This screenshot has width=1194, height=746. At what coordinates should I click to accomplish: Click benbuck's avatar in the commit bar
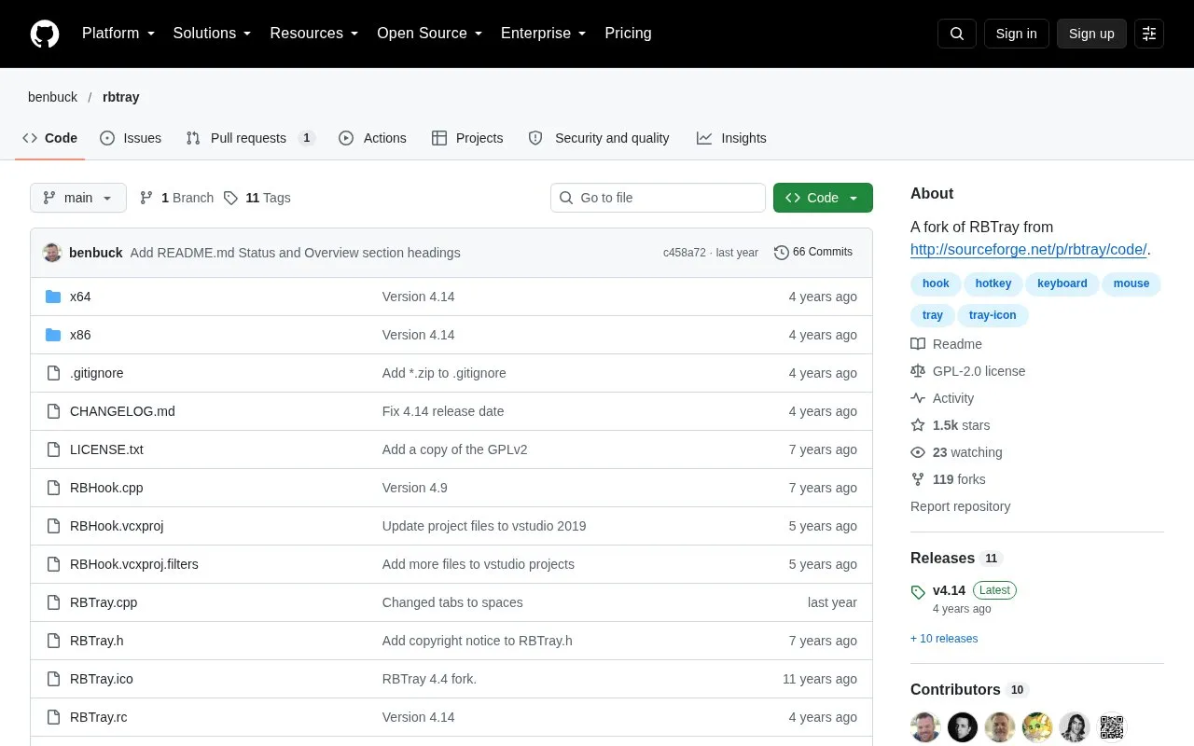pos(52,253)
